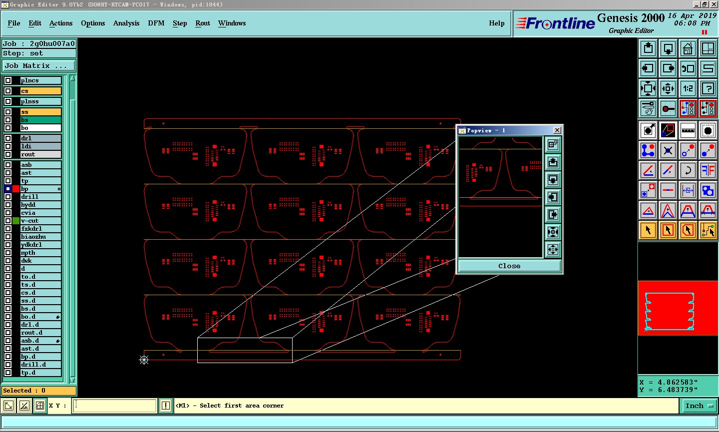The width and height of the screenshot is (719, 432).
Task: Click the Close button in Popview
Action: click(x=509, y=266)
